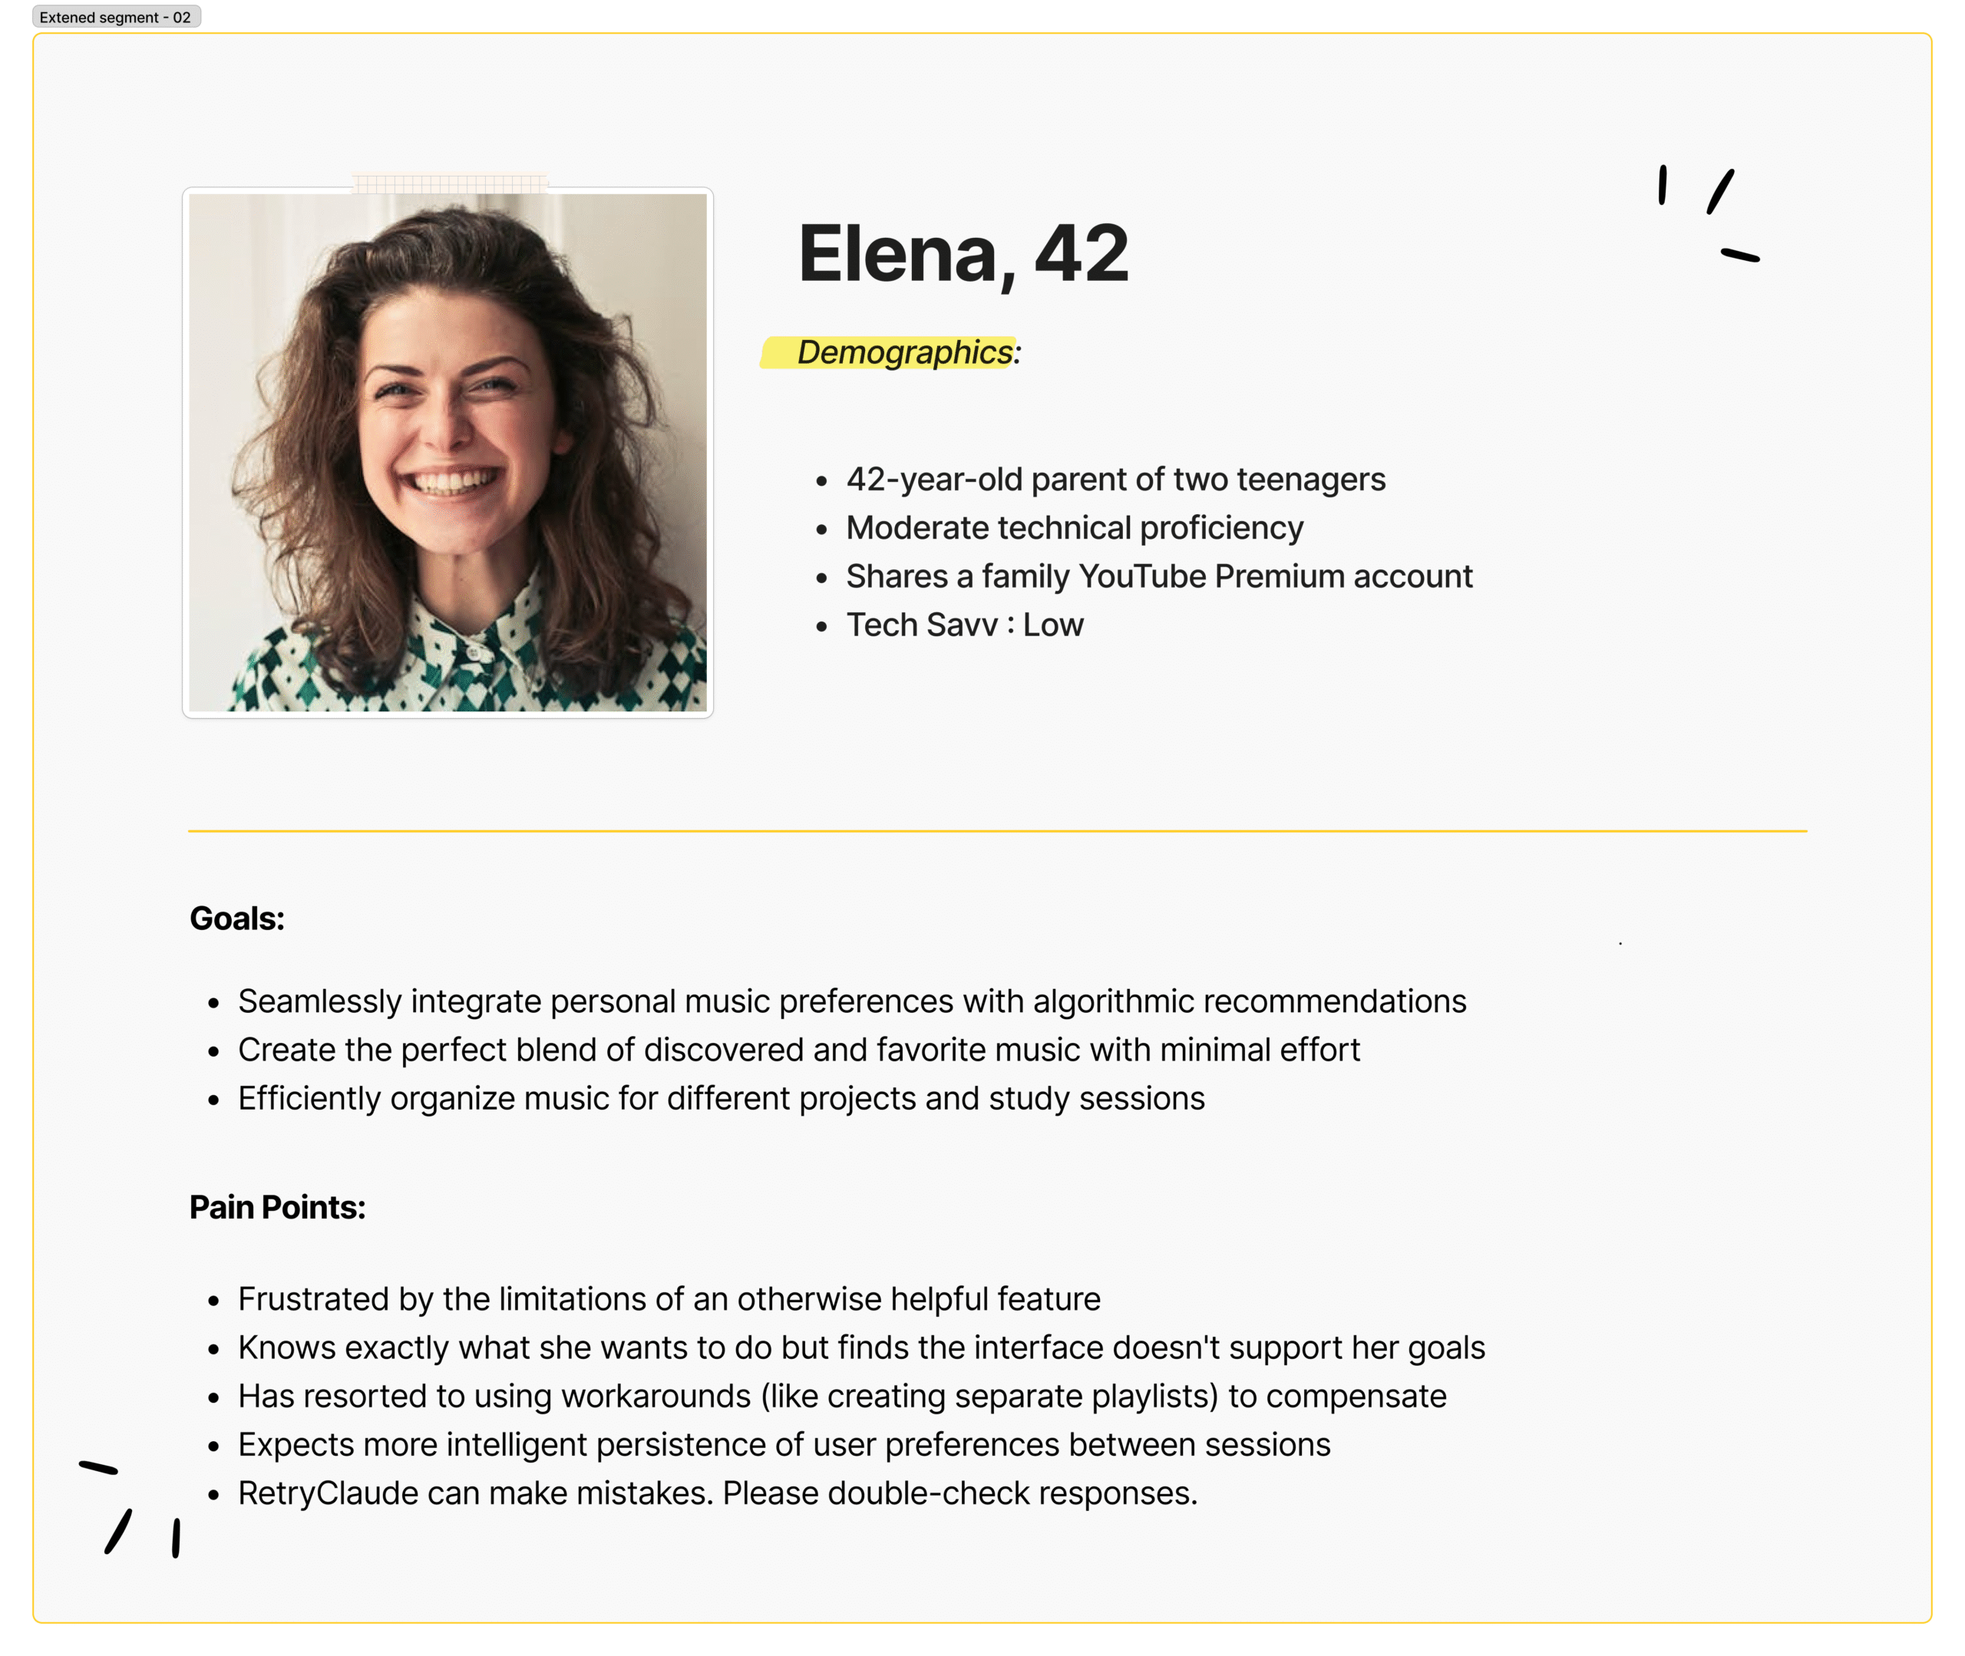This screenshot has height=1656, width=1965.
Task: Click 'Shares a family YouTube Premium account'
Action: 1160,576
